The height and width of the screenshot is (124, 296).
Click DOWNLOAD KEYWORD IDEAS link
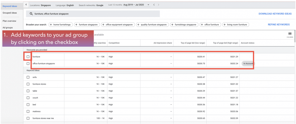tap(275, 14)
